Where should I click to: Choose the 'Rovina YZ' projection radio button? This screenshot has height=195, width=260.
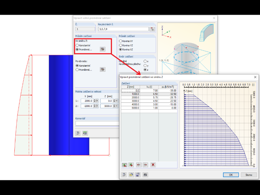[120, 45]
